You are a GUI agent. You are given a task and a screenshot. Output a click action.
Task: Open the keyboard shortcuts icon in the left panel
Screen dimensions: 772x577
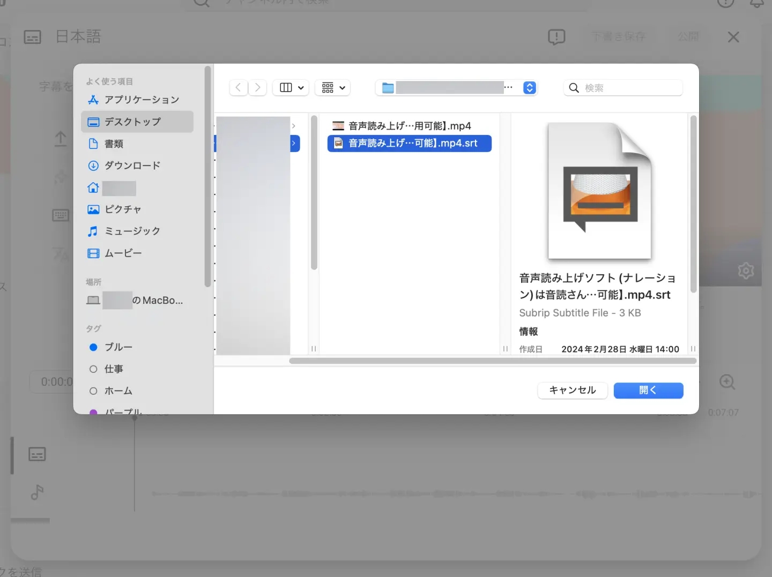click(61, 215)
